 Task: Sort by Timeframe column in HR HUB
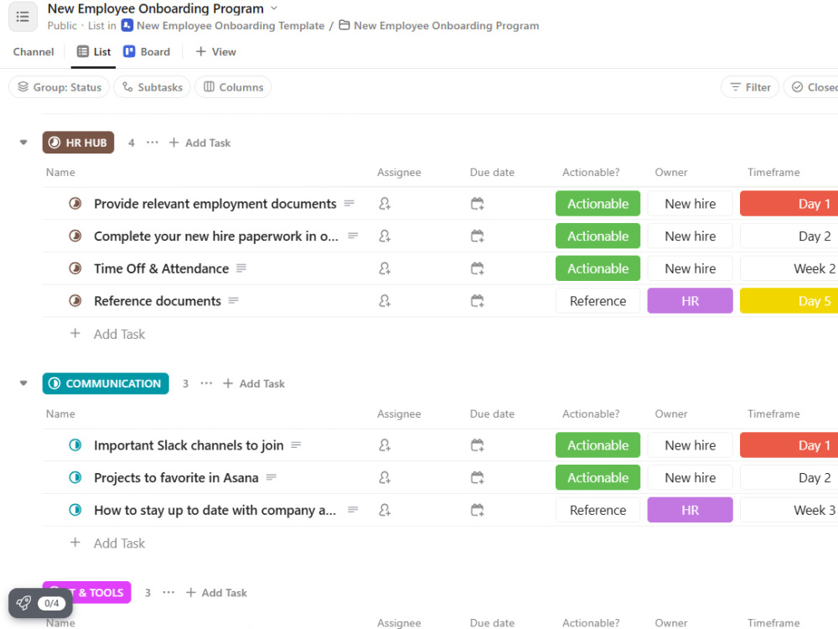773,172
